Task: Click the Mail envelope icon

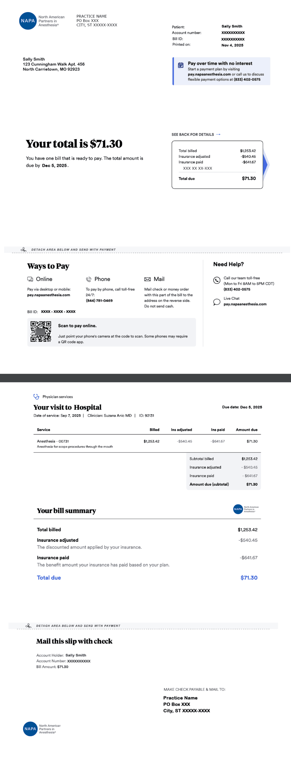Action: click(147, 279)
